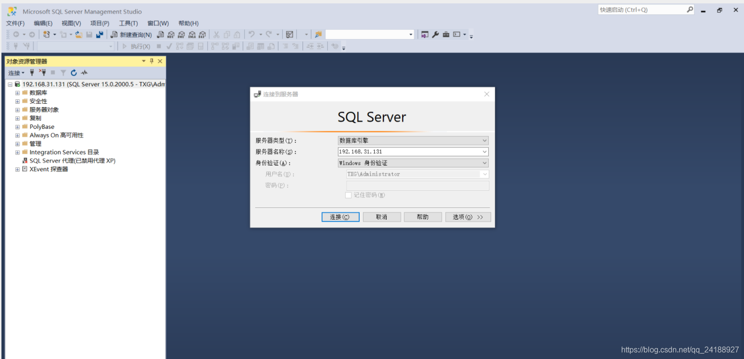
Task: Click the Disconnect plug icon with red X
Action: (x=43, y=73)
